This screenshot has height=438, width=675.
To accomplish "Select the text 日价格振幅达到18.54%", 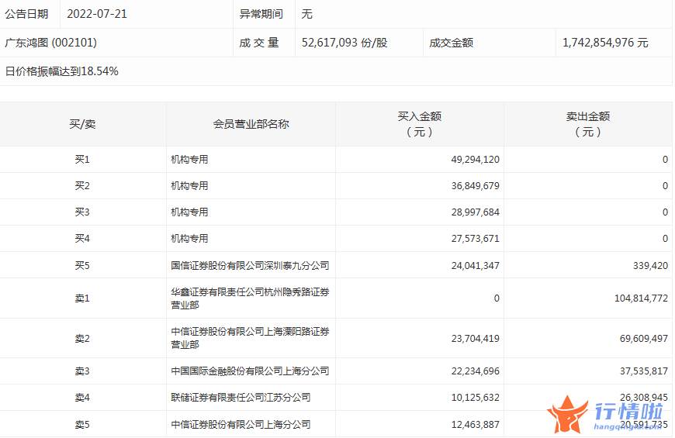I will [61, 71].
